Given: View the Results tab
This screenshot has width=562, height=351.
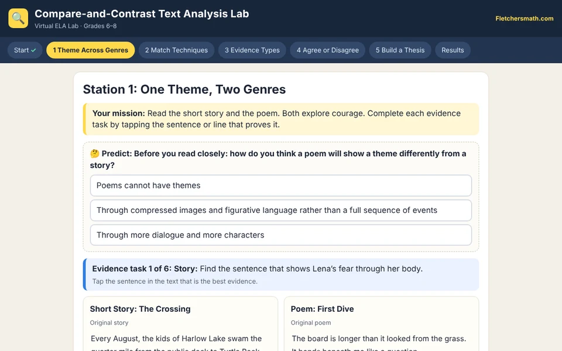Looking at the screenshot, I should pyautogui.click(x=453, y=50).
